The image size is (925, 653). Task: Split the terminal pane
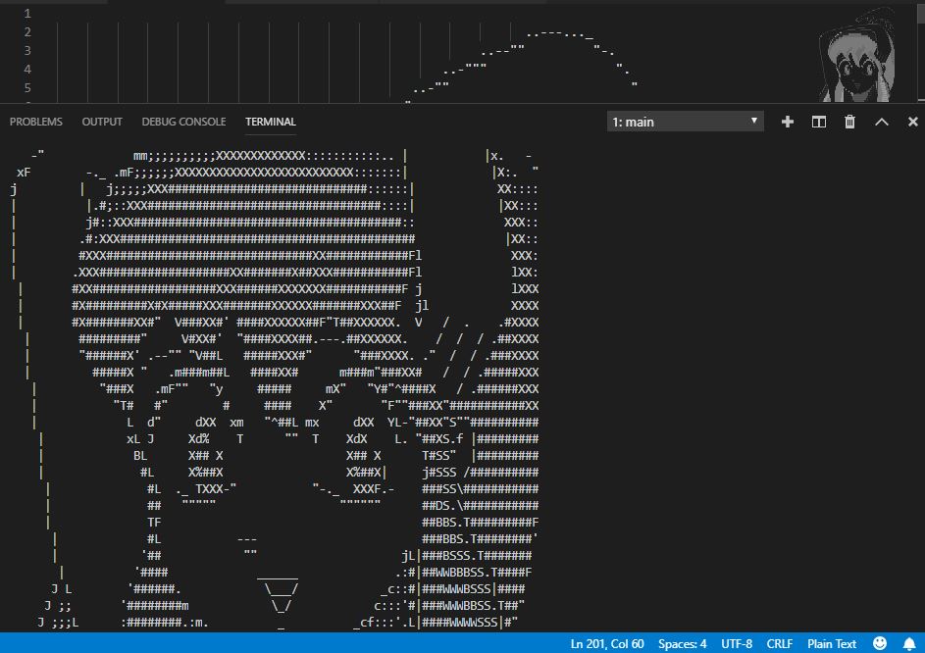point(818,121)
